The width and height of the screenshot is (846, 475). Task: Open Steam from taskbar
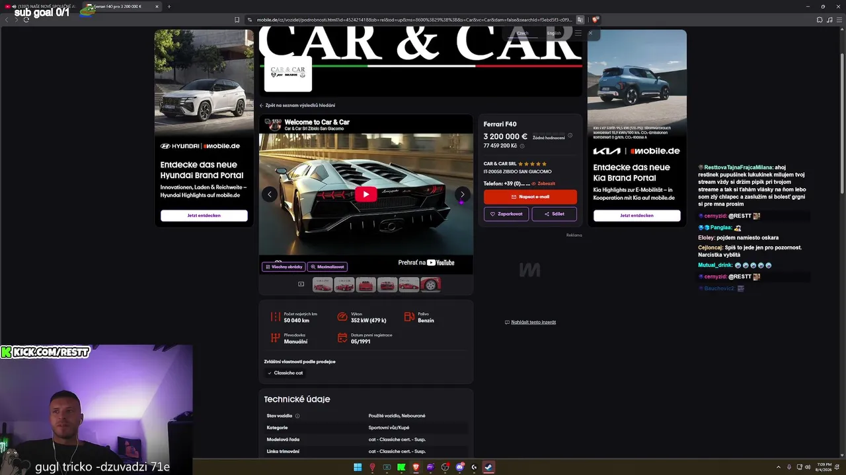(x=488, y=467)
